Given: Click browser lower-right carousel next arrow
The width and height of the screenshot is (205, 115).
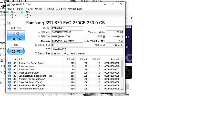Looking at the screenshot, I should [129, 91].
